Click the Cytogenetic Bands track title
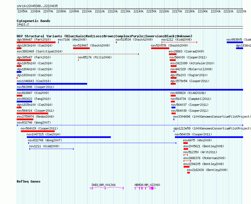The height and width of the screenshot is (204, 251). coord(34,21)
